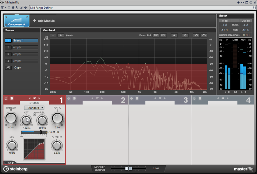Enable REL parameter link
Viewport: 257px width, 174px height.
(163, 35)
